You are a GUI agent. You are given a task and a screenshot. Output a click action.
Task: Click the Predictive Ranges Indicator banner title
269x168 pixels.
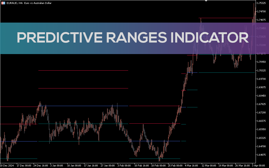[133, 38]
